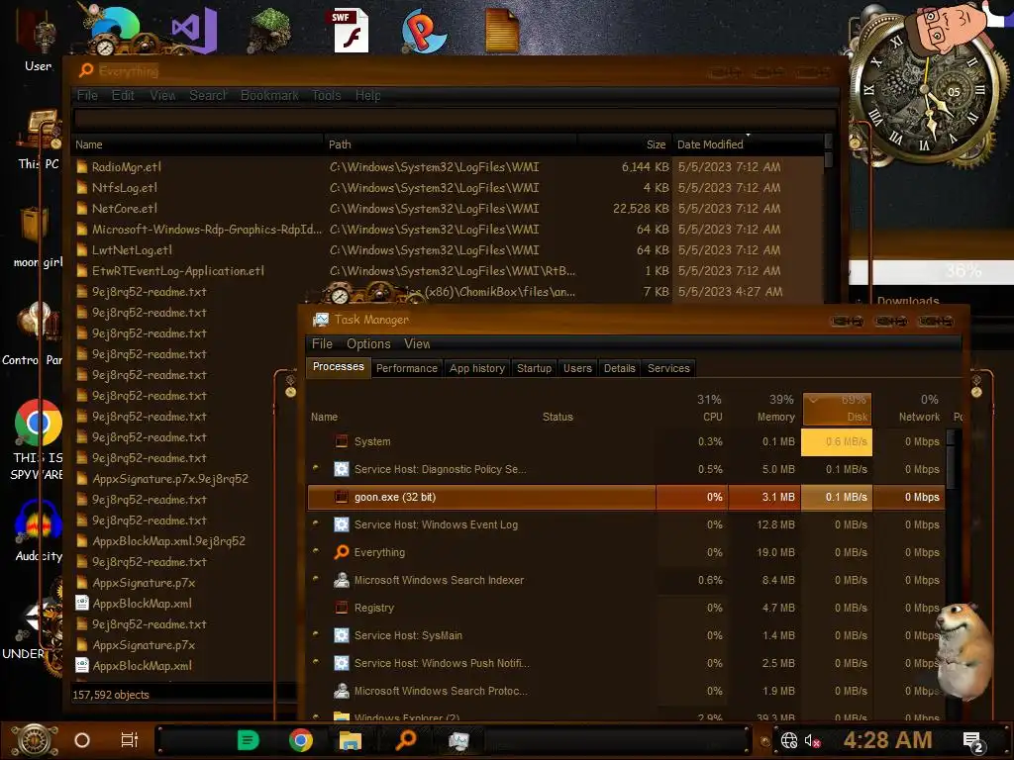This screenshot has width=1014, height=760.
Task: Open the Minecraft grass block desktop icon
Action: tap(270, 30)
